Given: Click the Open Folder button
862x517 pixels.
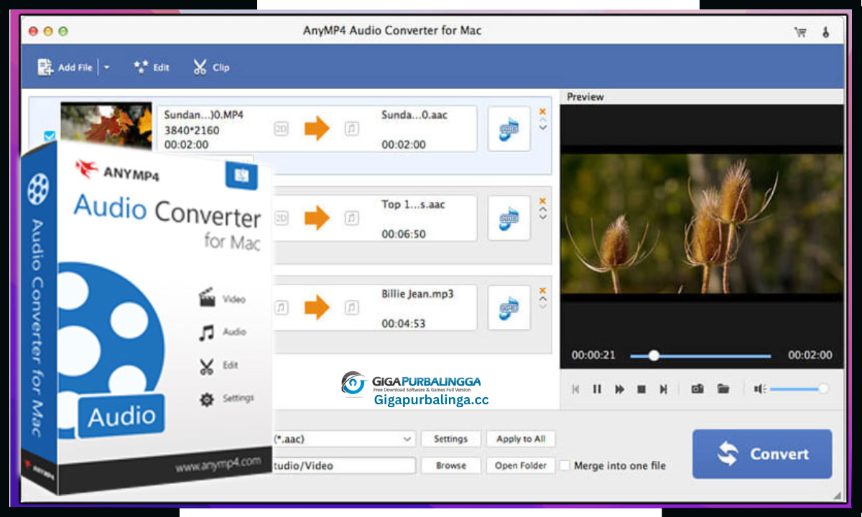Looking at the screenshot, I should pyautogui.click(x=521, y=465).
